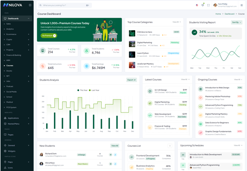Edit Richard Dom's row pencil icon
Image resolution: width=247 pixels, height=171 pixels.
pos(115,155)
